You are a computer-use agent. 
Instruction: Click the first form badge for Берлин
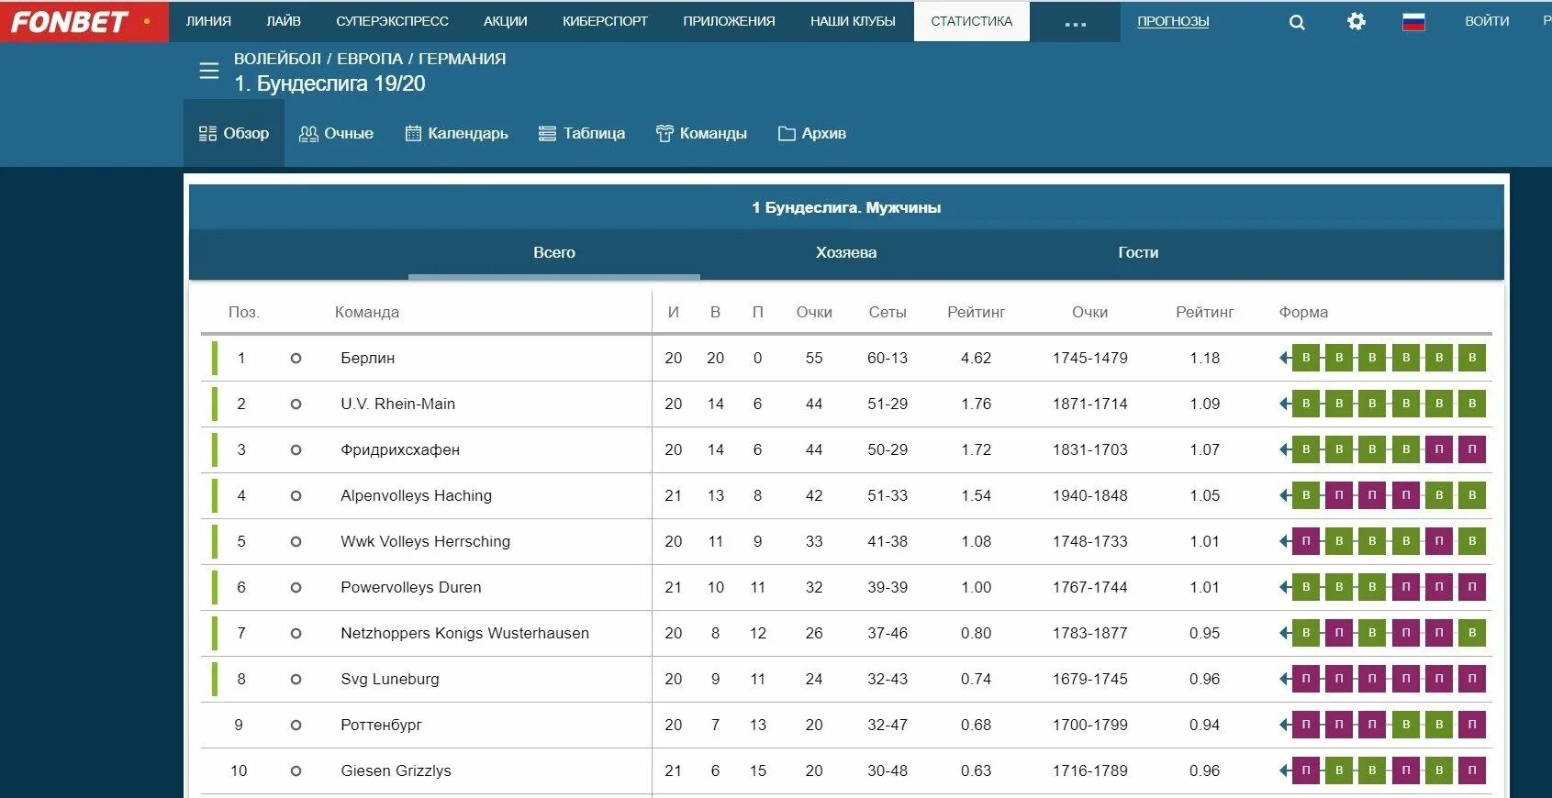click(1306, 358)
